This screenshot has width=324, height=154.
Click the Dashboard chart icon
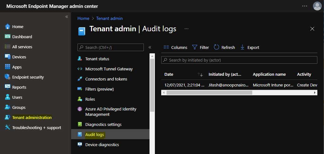(8, 37)
